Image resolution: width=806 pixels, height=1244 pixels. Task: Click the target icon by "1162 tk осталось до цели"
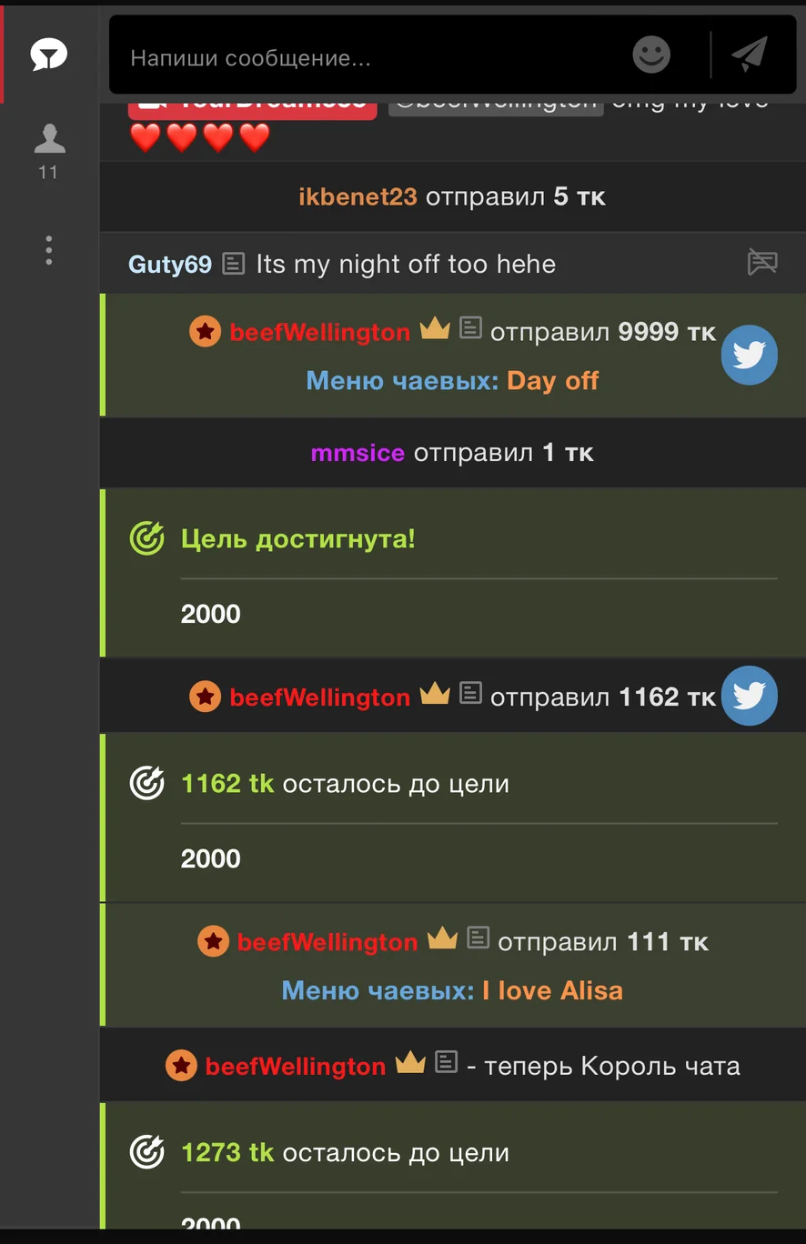[x=147, y=784]
